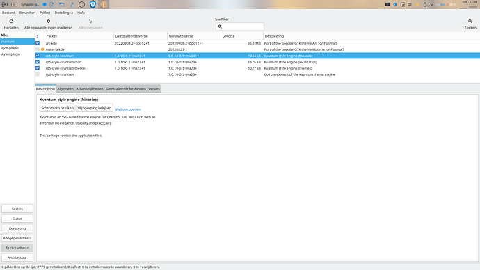This screenshot has width=480, height=270.
Task: Expand hidden system tray icons arrow
Action: coord(432,4)
